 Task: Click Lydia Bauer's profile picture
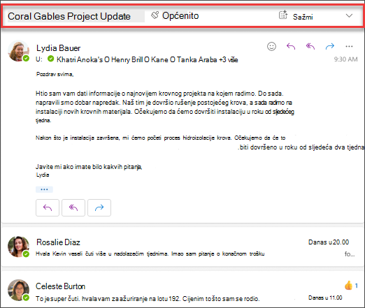pos(18,51)
